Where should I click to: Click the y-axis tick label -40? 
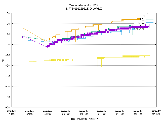click(x=8, y=86)
